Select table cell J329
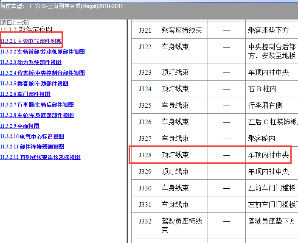The image size is (298, 243). click(145, 171)
